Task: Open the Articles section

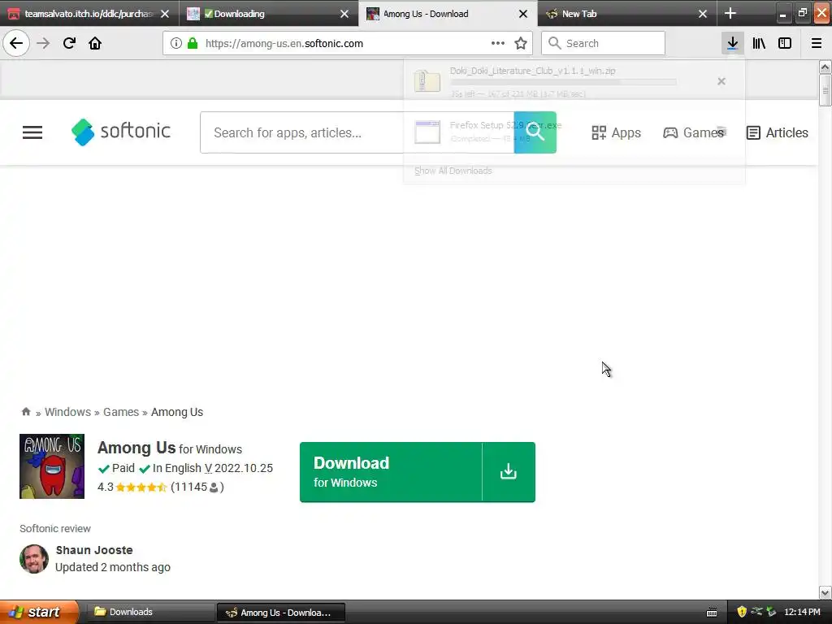Action: coord(777,132)
